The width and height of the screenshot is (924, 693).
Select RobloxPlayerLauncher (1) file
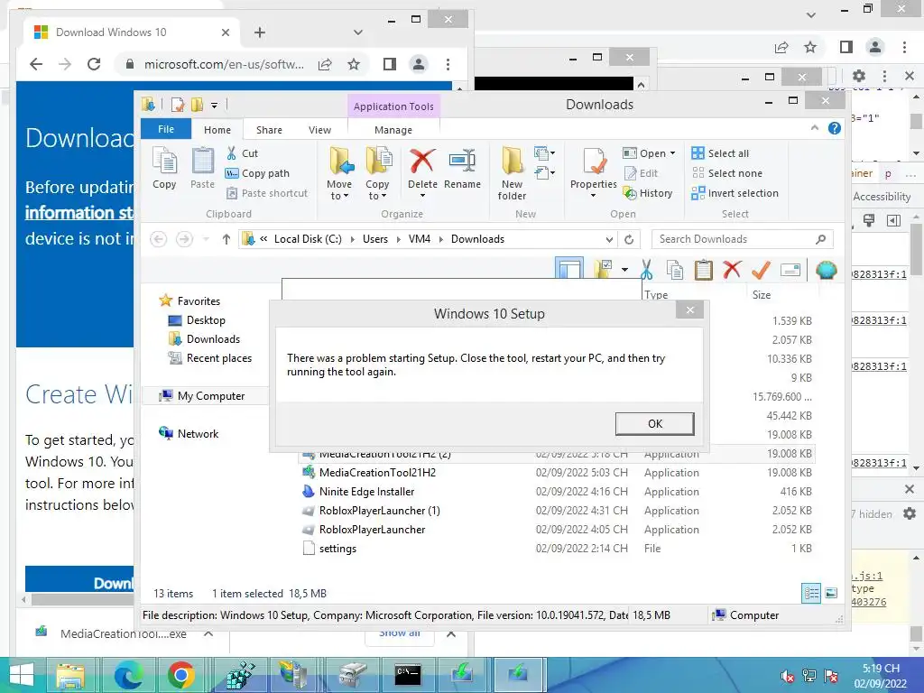click(x=557, y=511)
